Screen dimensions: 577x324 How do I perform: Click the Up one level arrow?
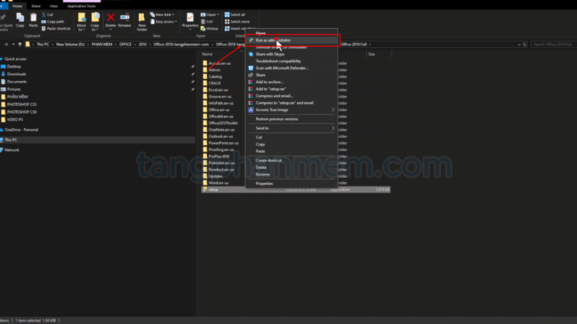pos(20,44)
